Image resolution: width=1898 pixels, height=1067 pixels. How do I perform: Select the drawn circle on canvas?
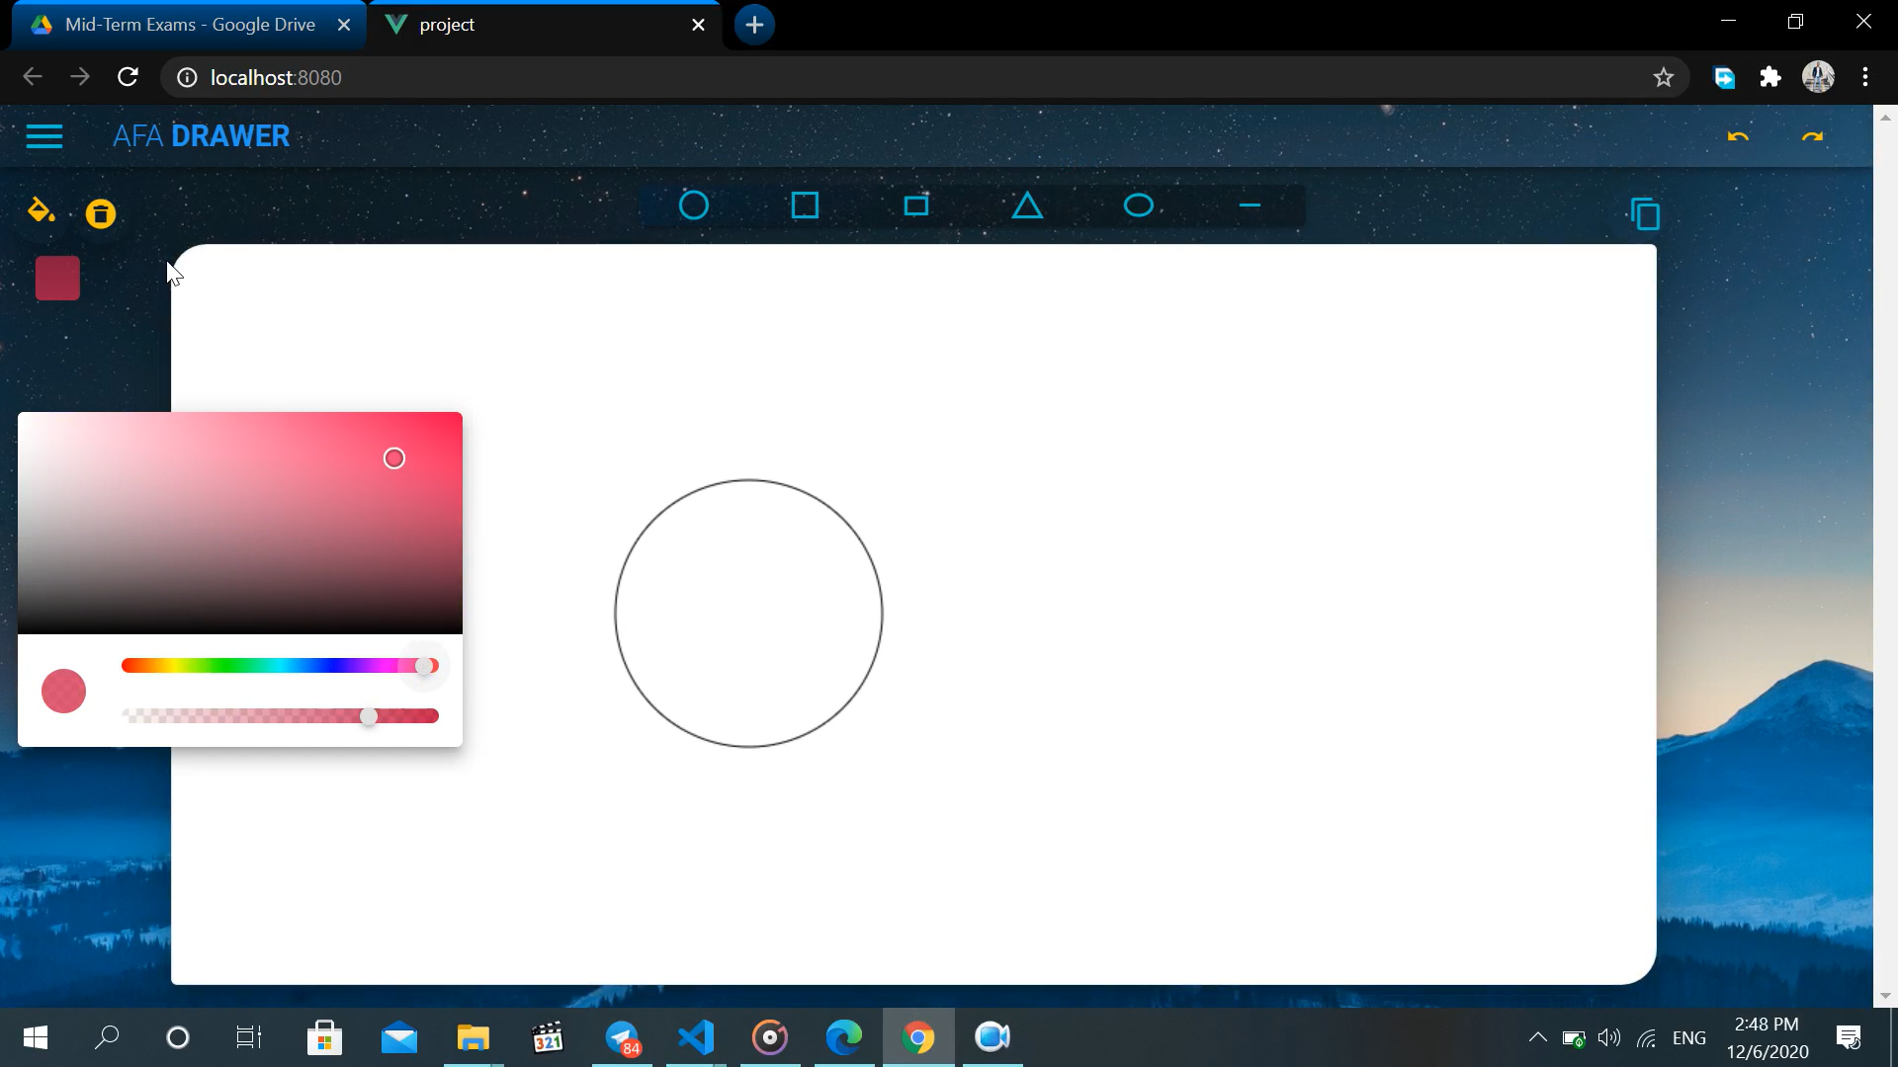coord(748,614)
